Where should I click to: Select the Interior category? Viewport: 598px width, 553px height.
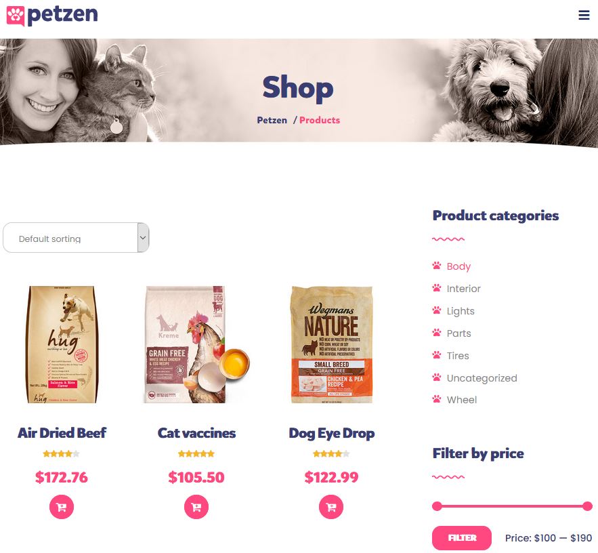point(463,289)
